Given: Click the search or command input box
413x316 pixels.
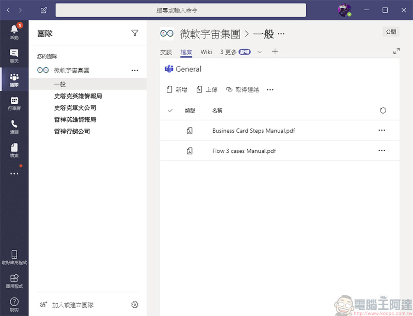Looking at the screenshot, I should pyautogui.click(x=181, y=10).
